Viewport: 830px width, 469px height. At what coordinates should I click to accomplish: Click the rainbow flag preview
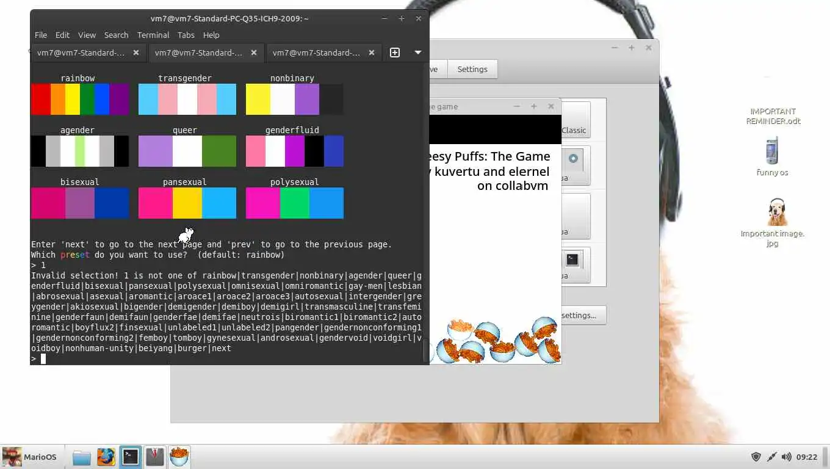[x=80, y=100]
